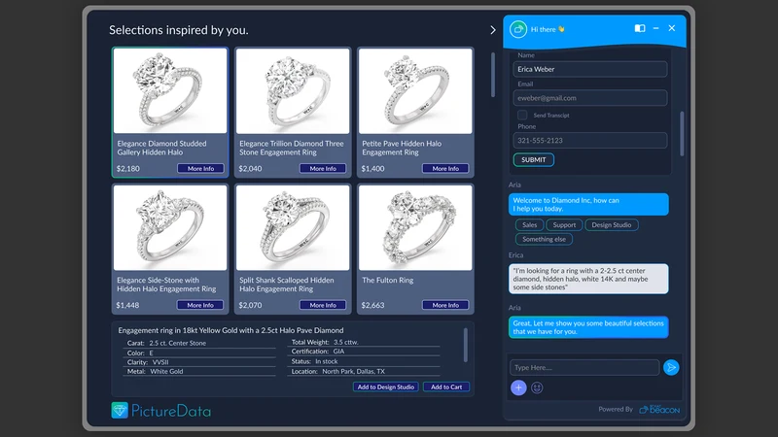Click the Phone input field
The height and width of the screenshot is (437, 778).
tap(590, 141)
